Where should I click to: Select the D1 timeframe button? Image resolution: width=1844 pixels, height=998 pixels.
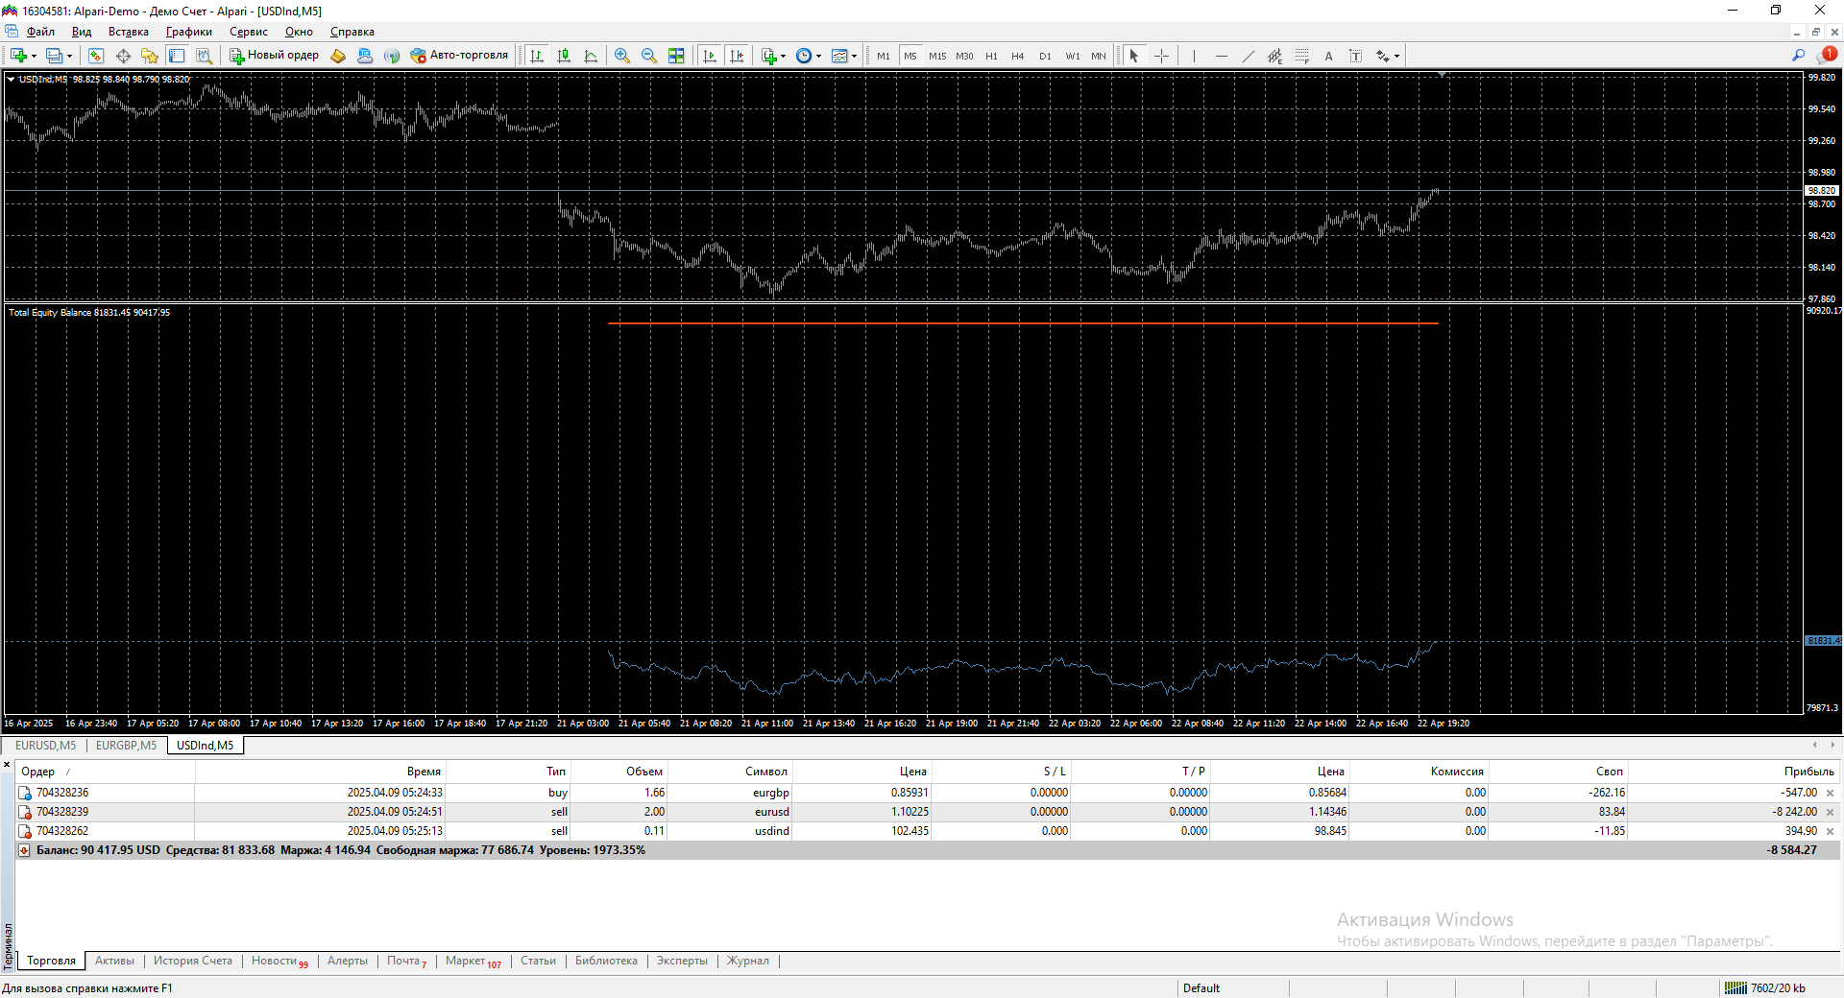(1046, 56)
